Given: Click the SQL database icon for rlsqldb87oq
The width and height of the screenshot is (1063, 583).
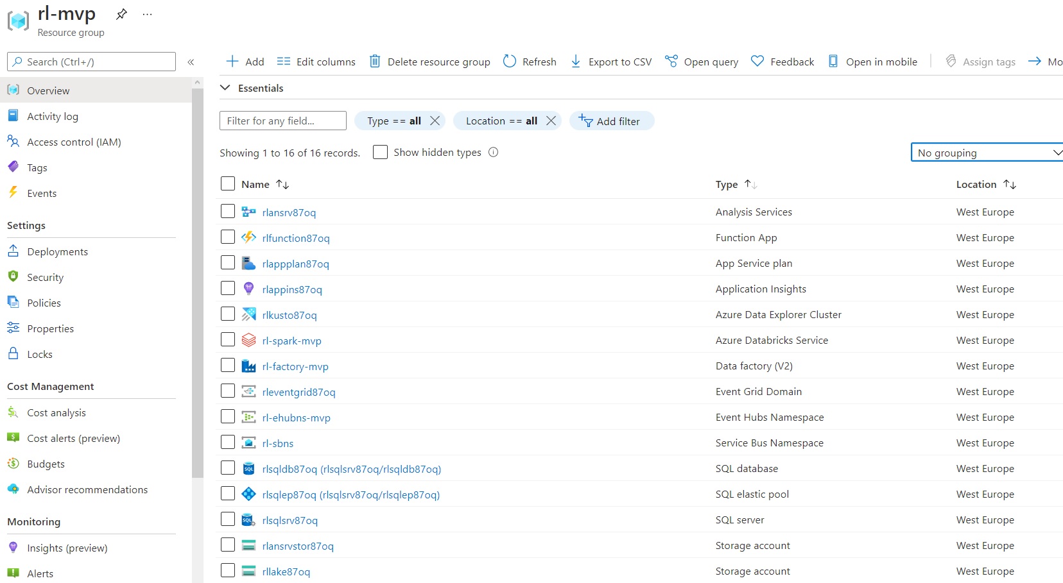Looking at the screenshot, I should point(248,468).
